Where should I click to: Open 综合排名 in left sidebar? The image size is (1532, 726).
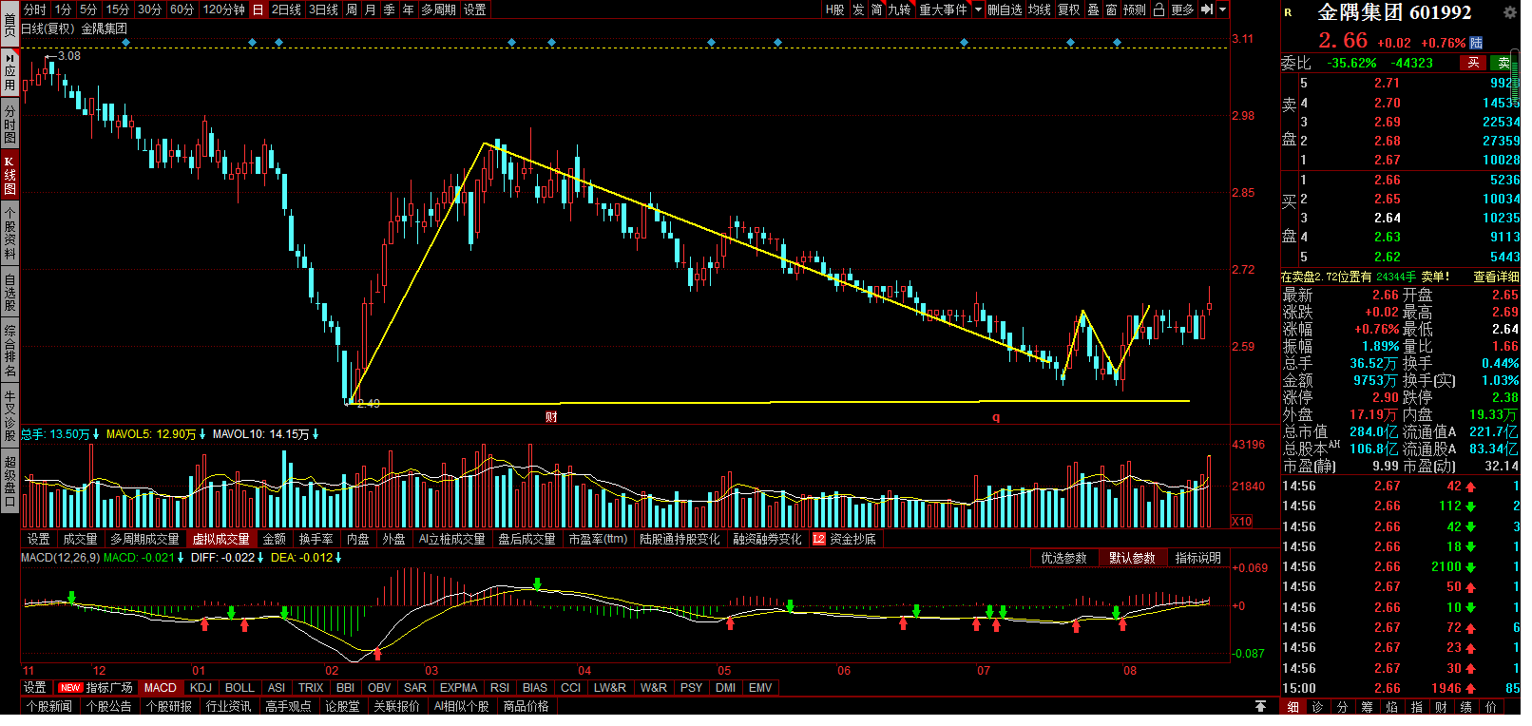tap(10, 351)
